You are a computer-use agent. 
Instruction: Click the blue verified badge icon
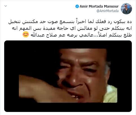point(77,6)
